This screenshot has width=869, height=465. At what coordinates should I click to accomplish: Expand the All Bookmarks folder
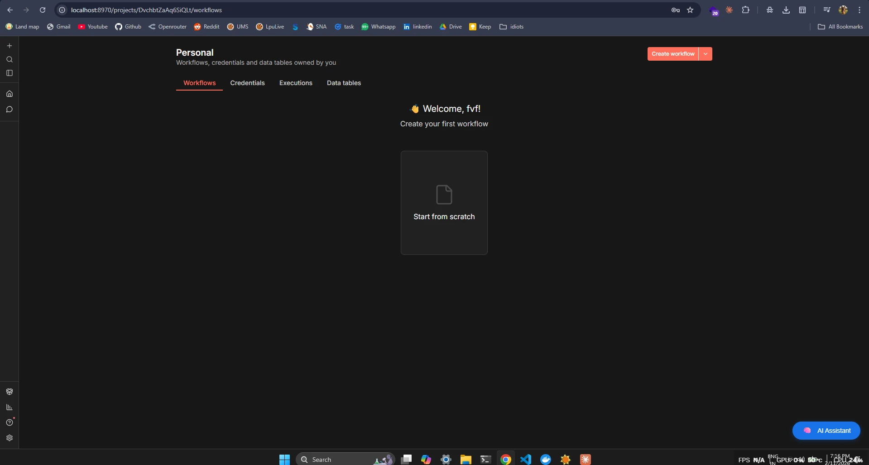(840, 26)
